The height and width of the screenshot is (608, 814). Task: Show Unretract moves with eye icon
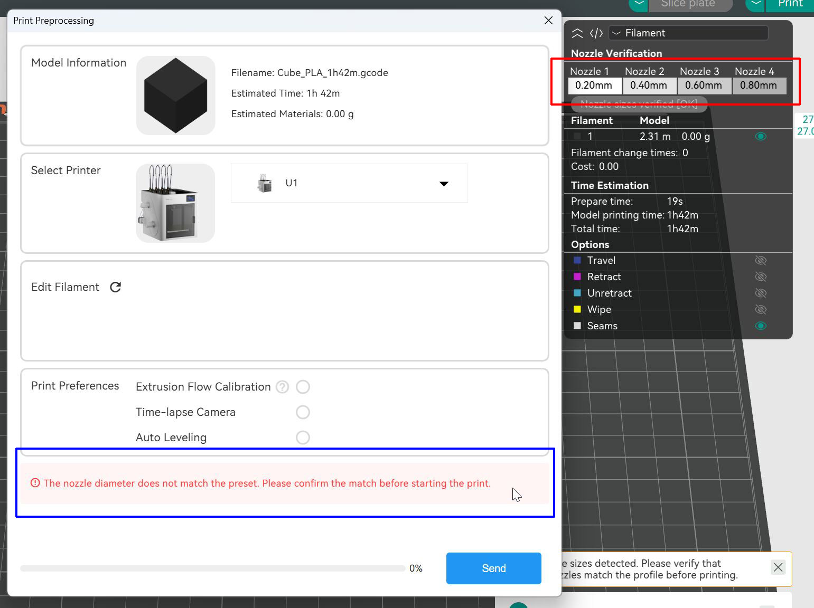761,293
